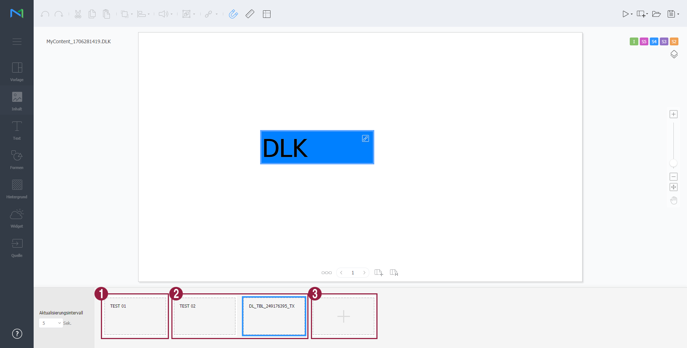The image size is (687, 348).
Task: Open the Text panel in sidebar
Action: click(17, 130)
